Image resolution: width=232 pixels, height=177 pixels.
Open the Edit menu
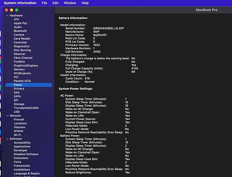click(x=56, y=3)
